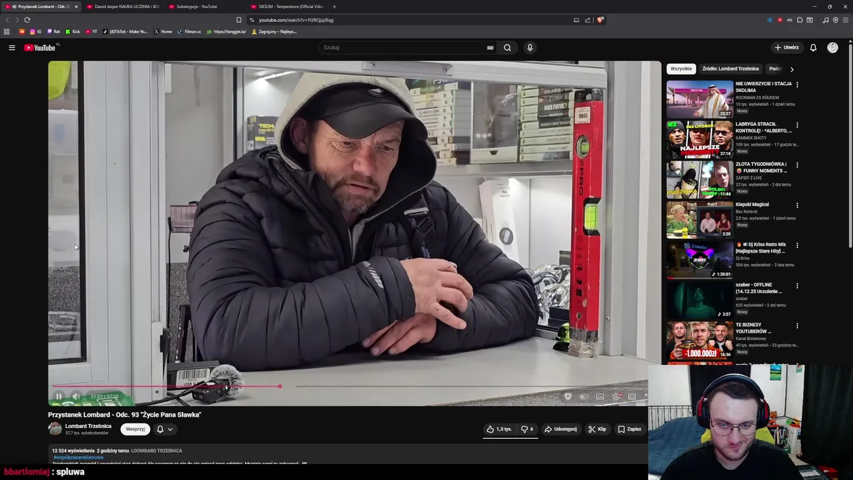Click the browser address bar URL
The height and width of the screenshot is (480, 853).
click(296, 20)
